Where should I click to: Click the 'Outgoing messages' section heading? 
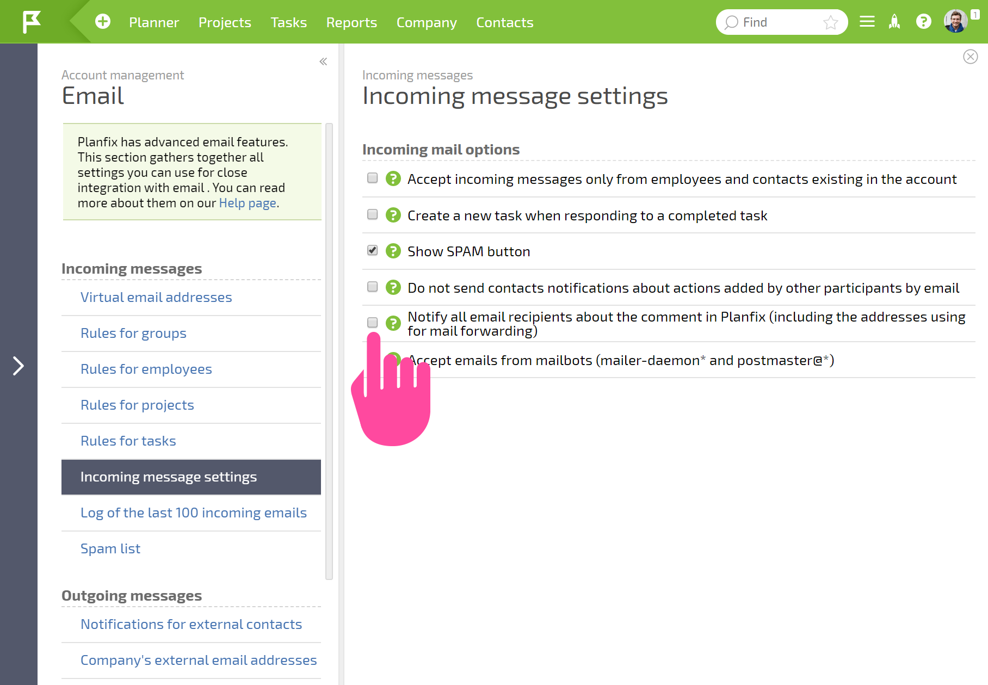tap(132, 596)
